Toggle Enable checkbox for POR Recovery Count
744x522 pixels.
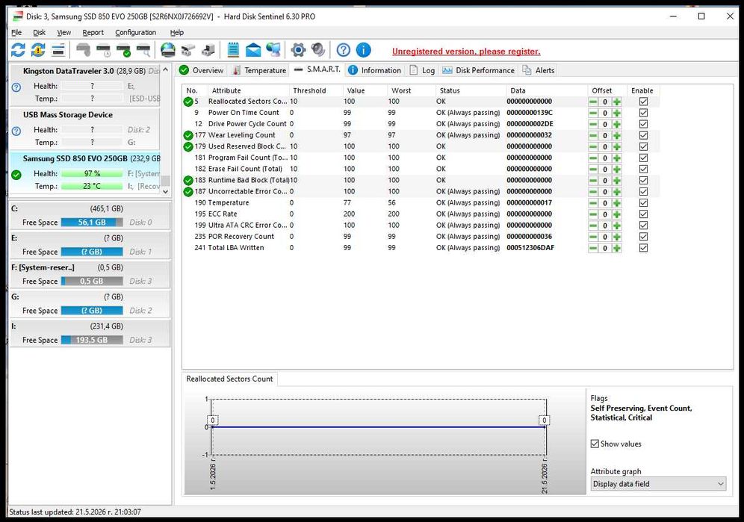[643, 237]
